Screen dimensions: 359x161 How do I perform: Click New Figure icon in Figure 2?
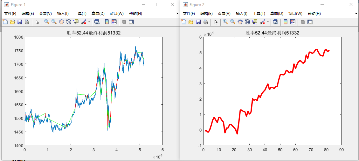[184, 22]
